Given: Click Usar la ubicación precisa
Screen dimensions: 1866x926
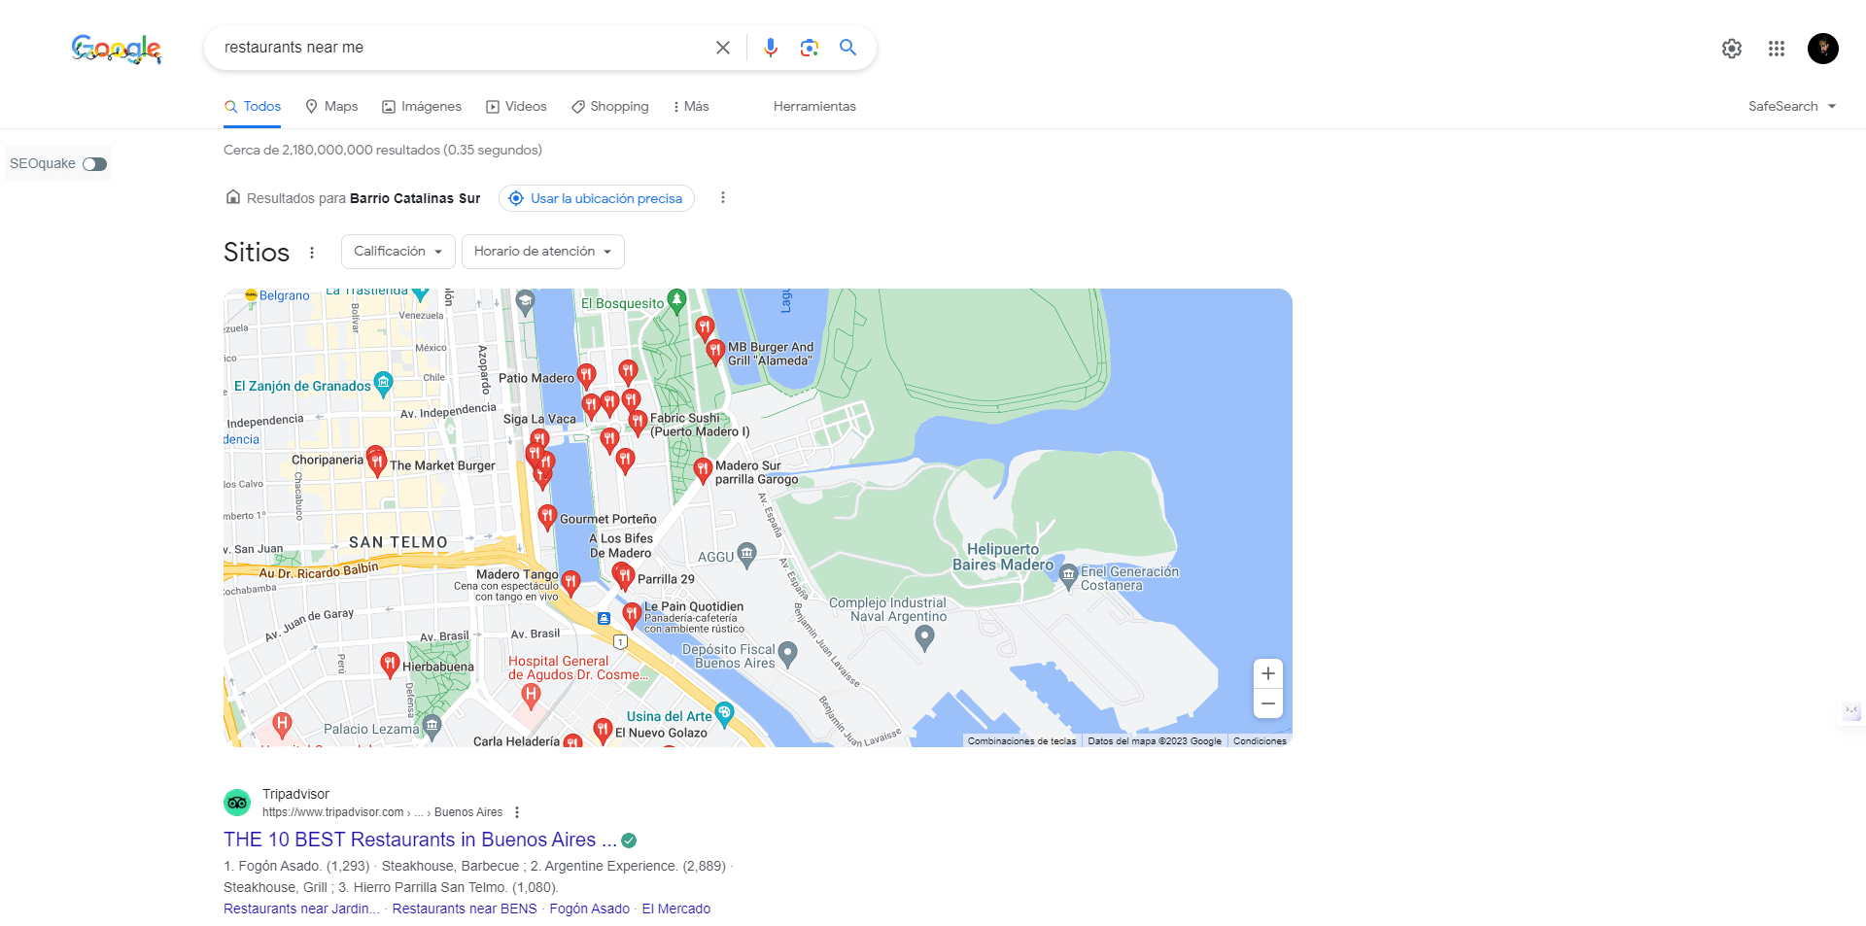Looking at the screenshot, I should [x=596, y=198].
